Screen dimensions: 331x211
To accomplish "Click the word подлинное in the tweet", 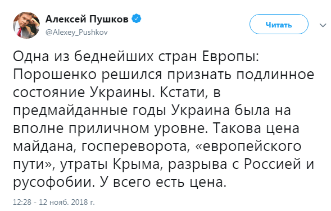I will coord(275,75).
